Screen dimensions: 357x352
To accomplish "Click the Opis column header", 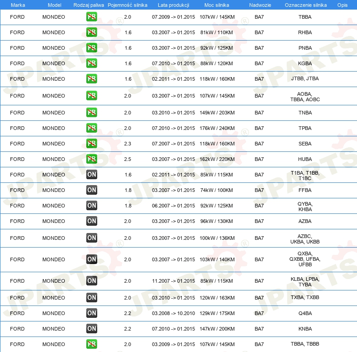I will 342,5.
